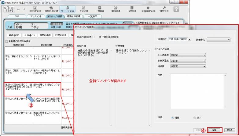239x136 pixels.
Task: Switch to the 経過記録管理 tab
Action: [74, 16]
